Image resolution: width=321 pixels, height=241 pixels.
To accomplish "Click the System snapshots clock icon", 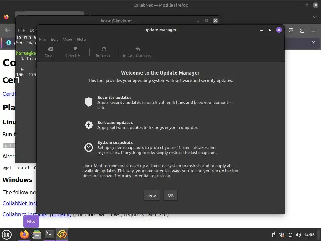I will point(89,147).
